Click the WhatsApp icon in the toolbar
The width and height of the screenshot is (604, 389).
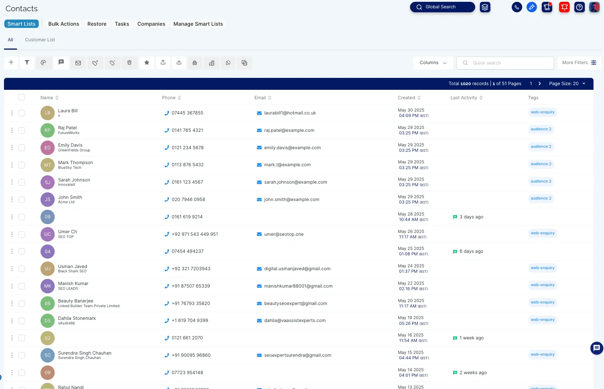click(228, 63)
